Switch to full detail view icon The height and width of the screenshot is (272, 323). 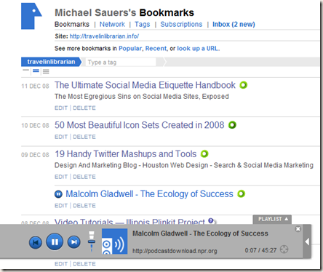[x=46, y=71]
